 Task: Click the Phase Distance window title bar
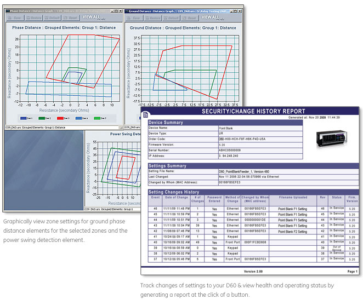pos(64,11)
